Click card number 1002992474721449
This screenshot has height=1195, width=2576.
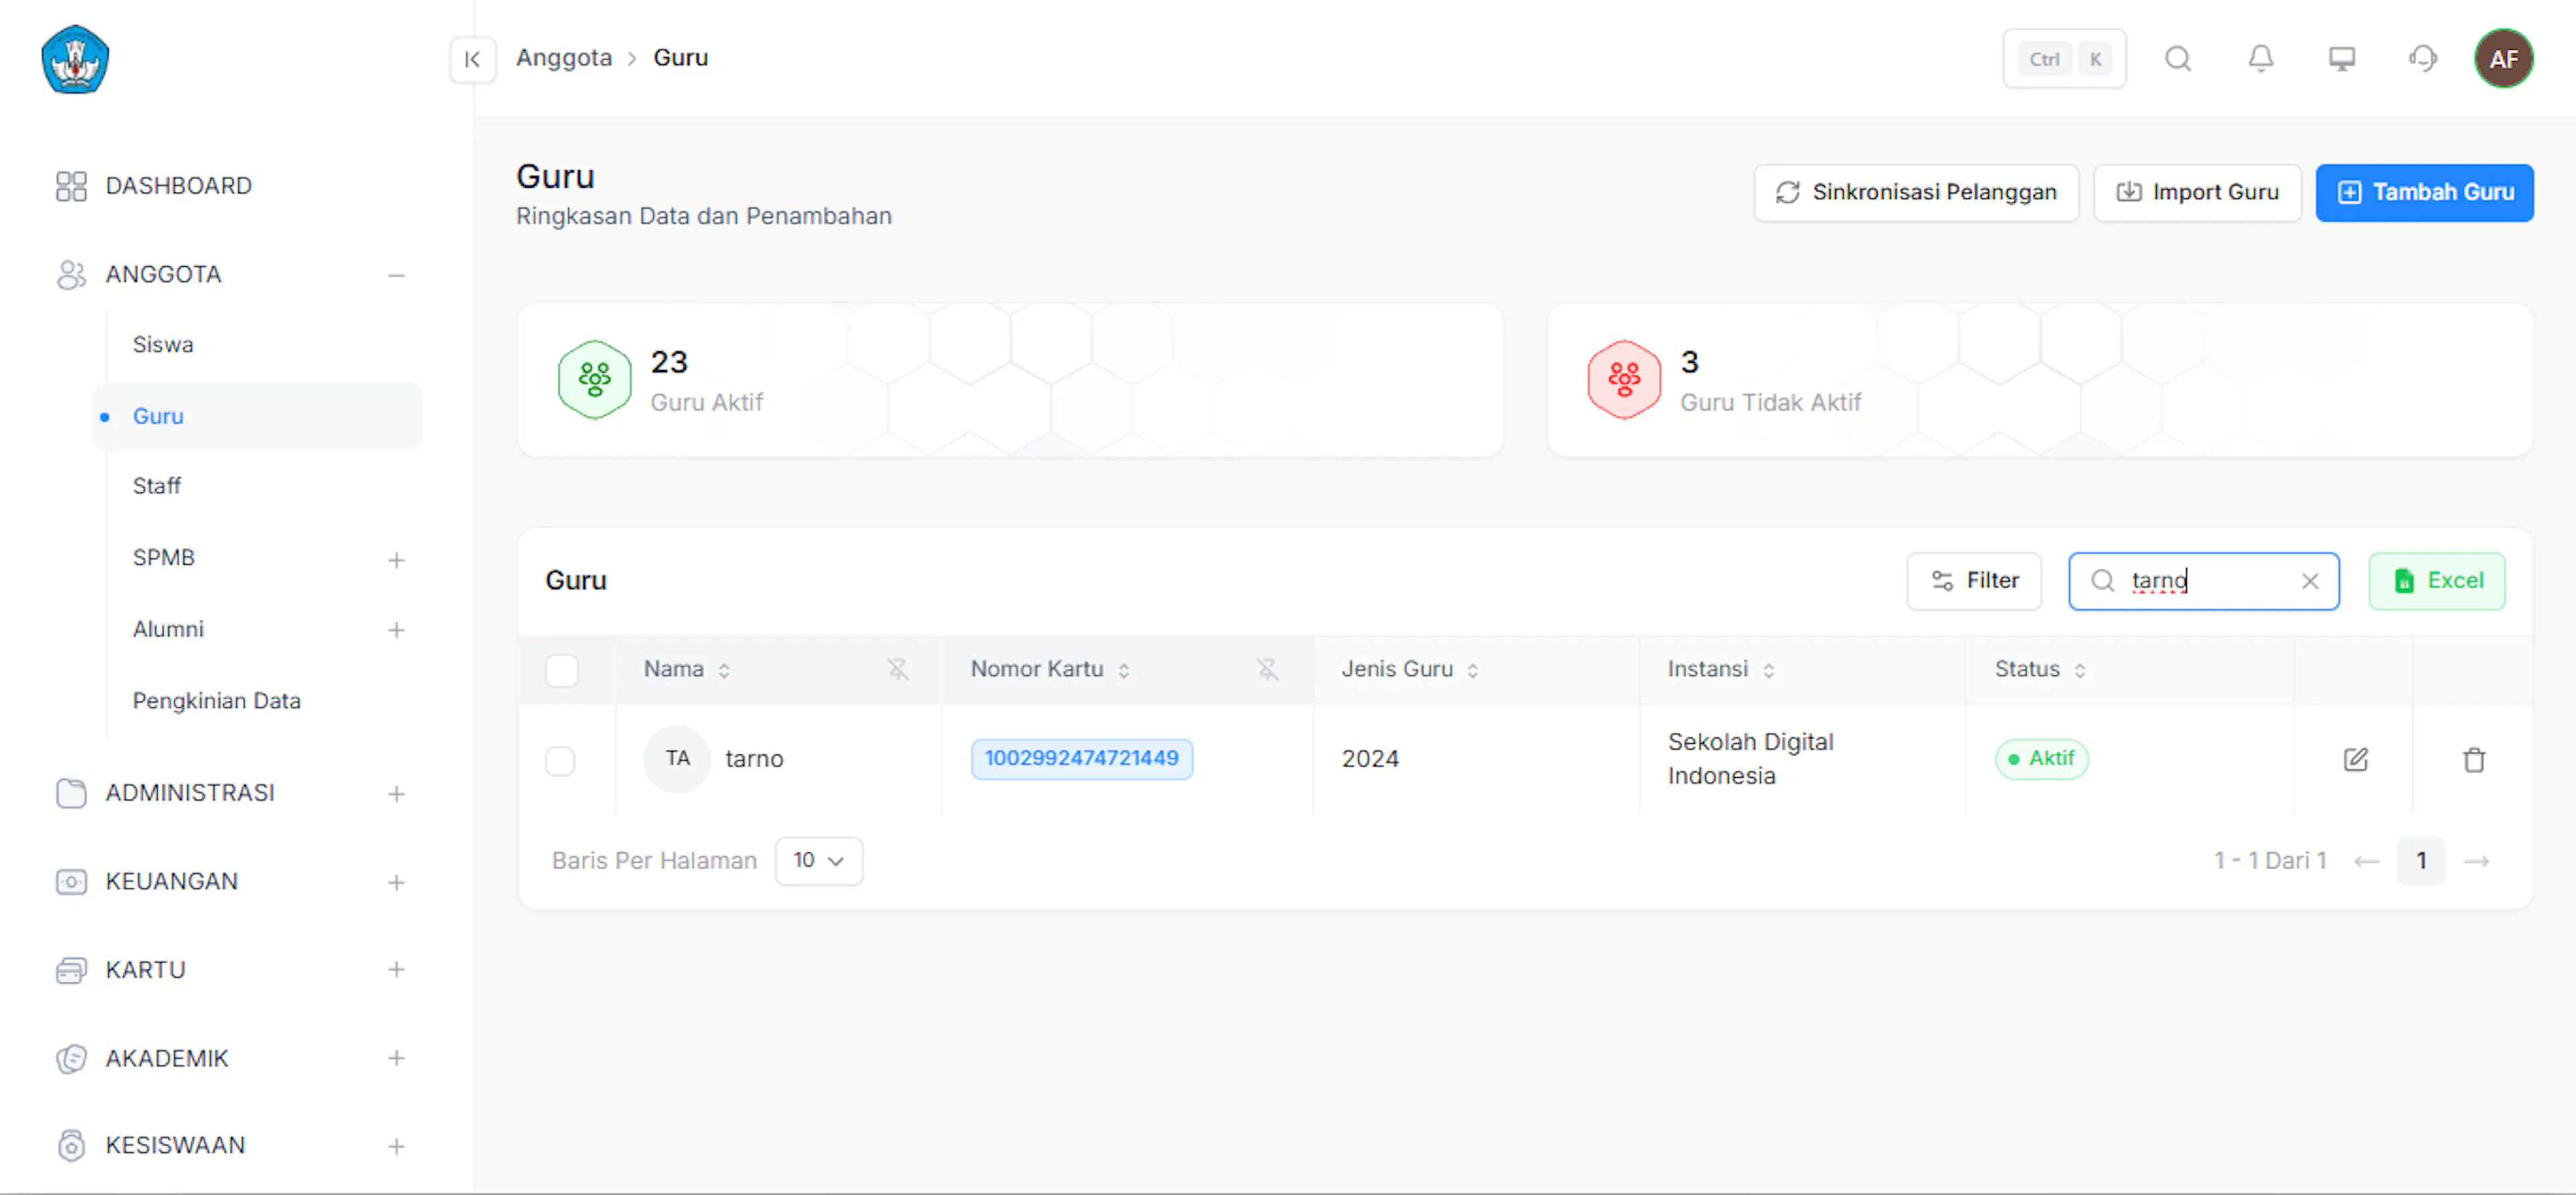click(x=1081, y=759)
